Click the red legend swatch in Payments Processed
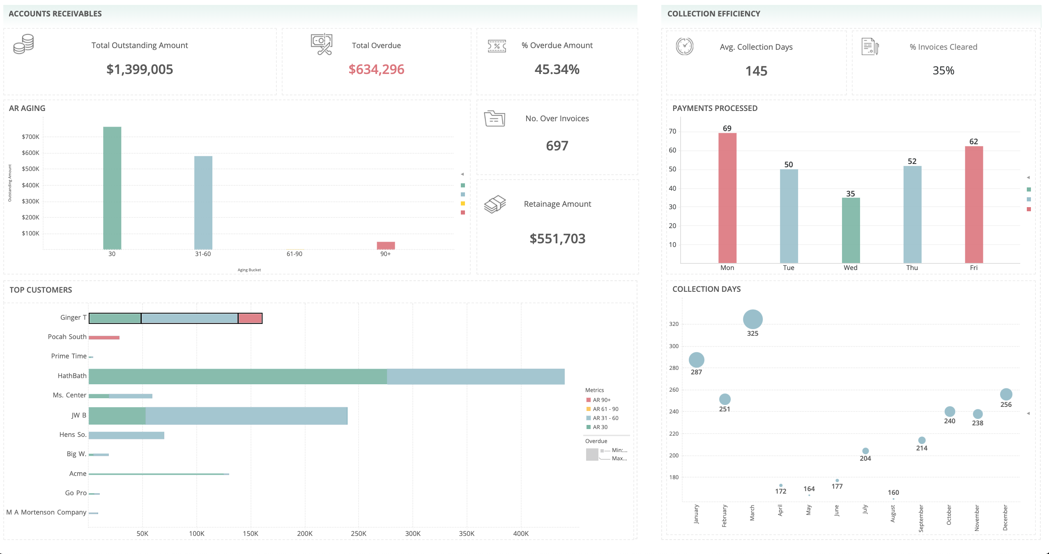The width and height of the screenshot is (1049, 554). 1029,209
